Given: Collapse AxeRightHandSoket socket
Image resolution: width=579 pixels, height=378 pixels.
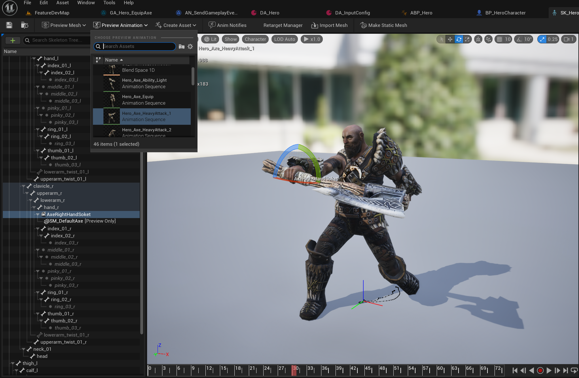Looking at the screenshot, I should (x=38, y=214).
